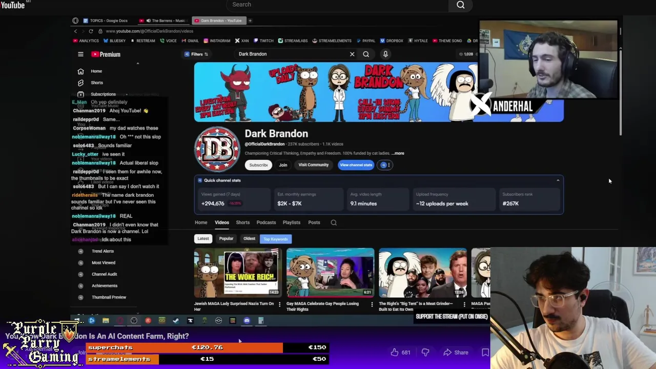Open the PAYPAL bookmark

(x=365, y=40)
